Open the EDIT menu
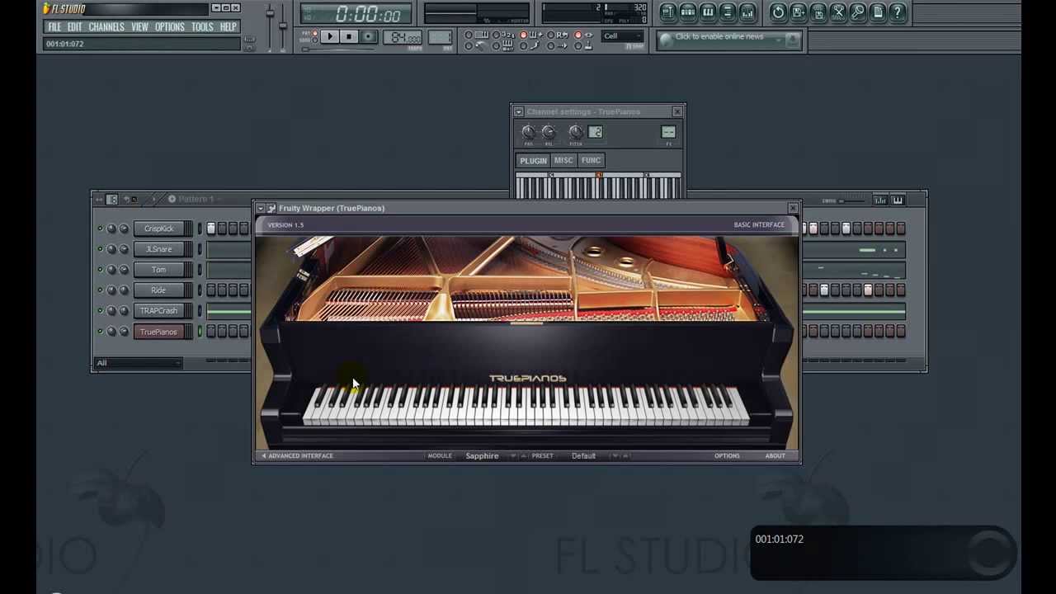 point(75,26)
